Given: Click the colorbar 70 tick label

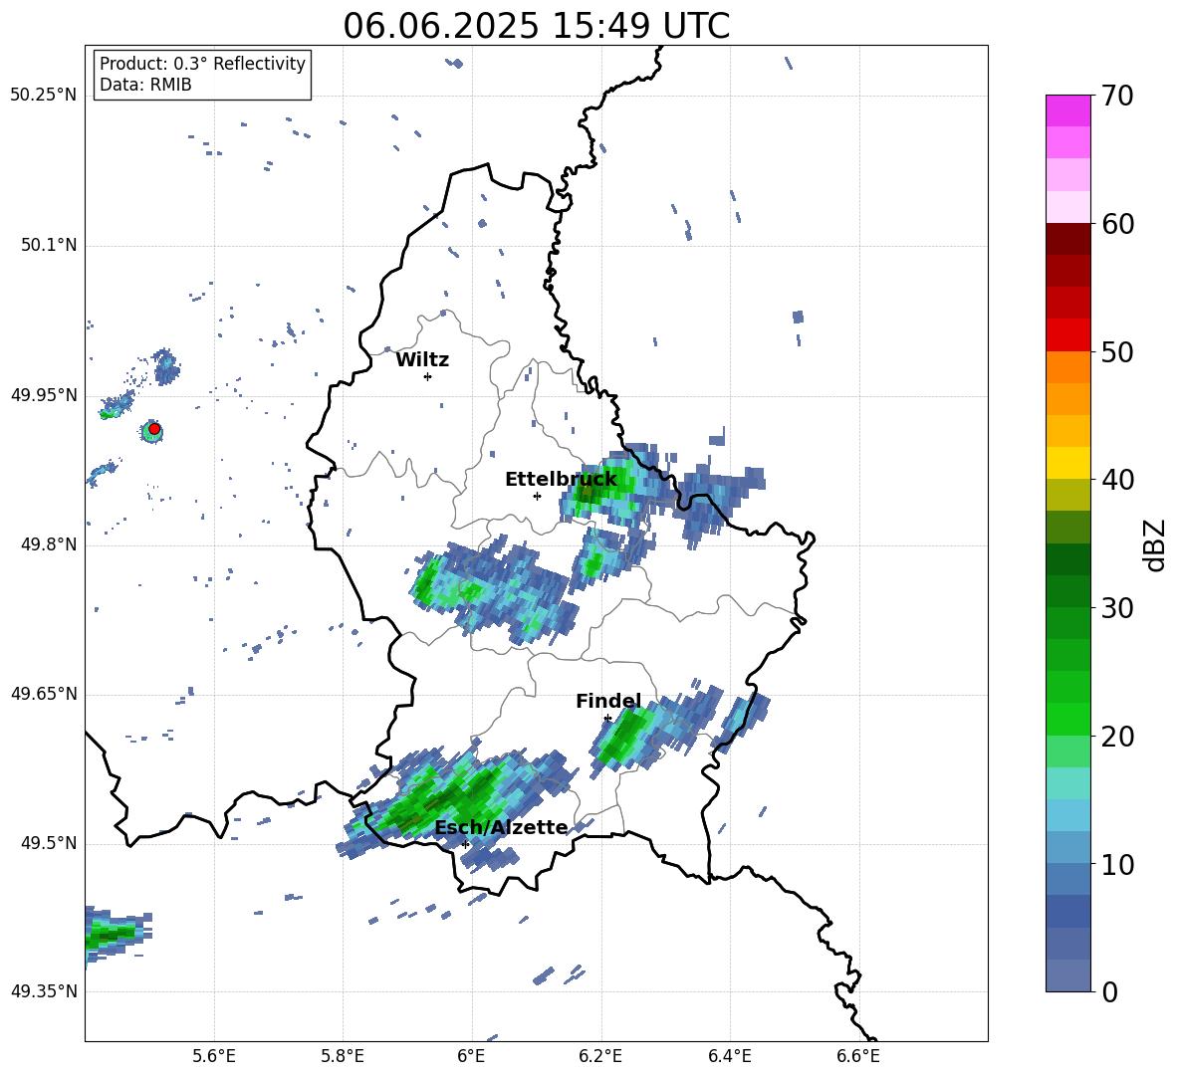Looking at the screenshot, I should tap(1117, 97).
